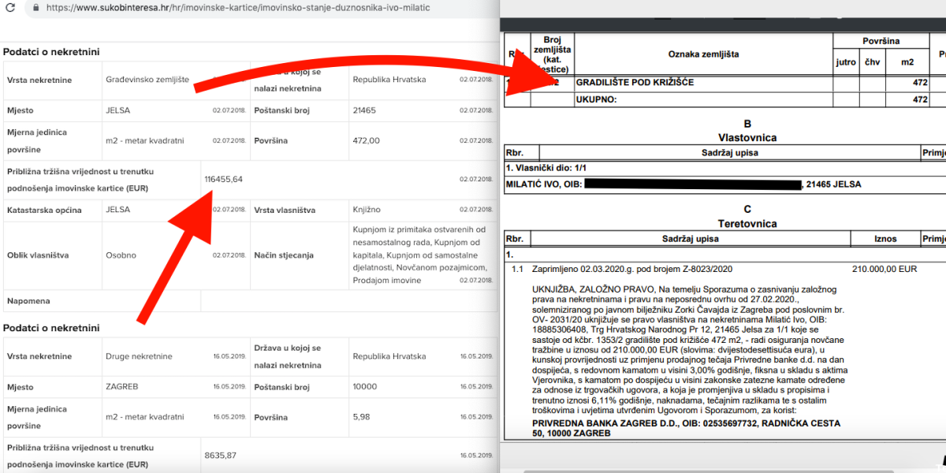Click the 'Napomena' row label
Screen dimensions: 946x473
(28, 301)
